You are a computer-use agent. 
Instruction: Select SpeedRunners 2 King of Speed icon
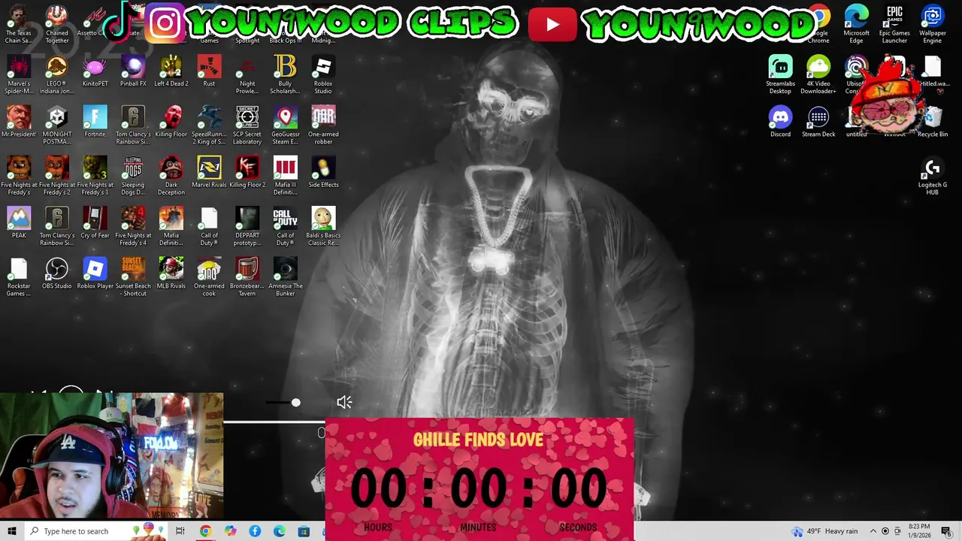coord(209,125)
